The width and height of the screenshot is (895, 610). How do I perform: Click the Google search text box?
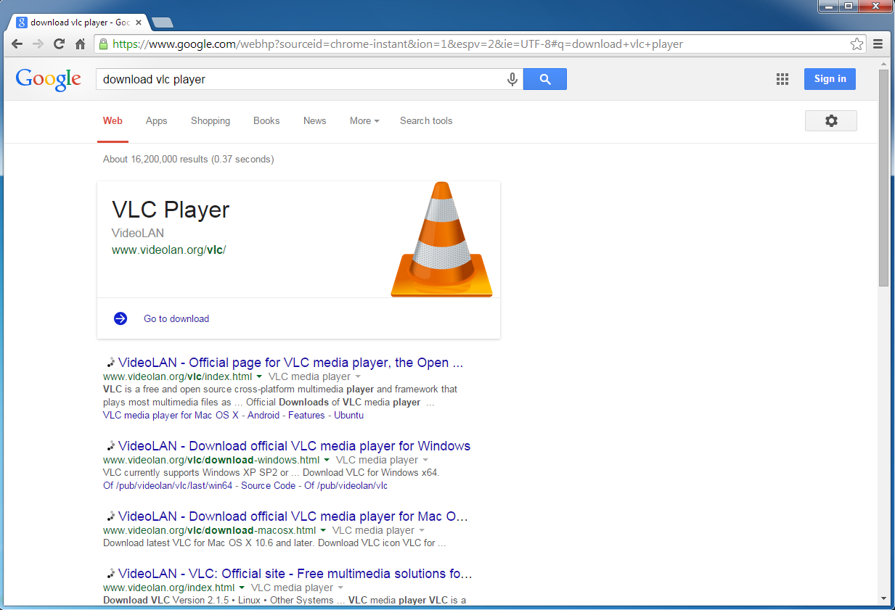pyautogui.click(x=301, y=79)
